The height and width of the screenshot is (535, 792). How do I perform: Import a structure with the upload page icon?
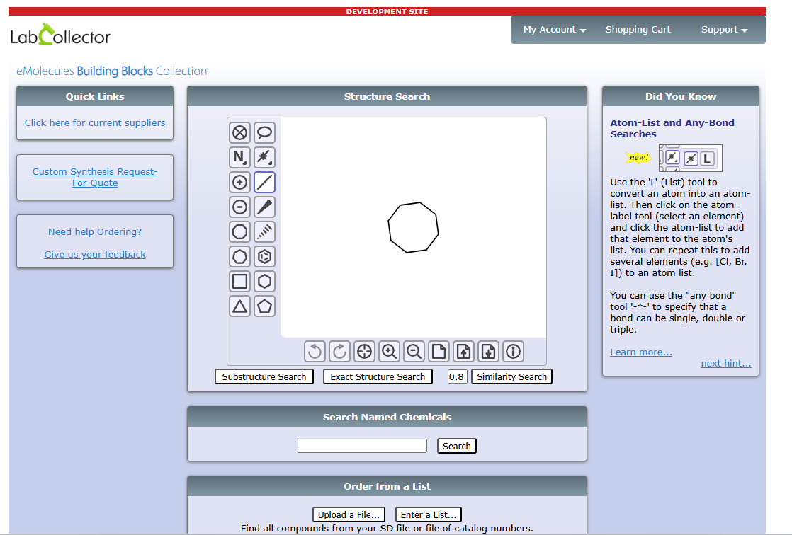(463, 351)
